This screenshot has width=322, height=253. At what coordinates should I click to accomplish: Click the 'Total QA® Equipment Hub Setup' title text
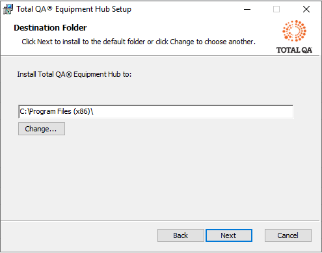tap(74, 9)
